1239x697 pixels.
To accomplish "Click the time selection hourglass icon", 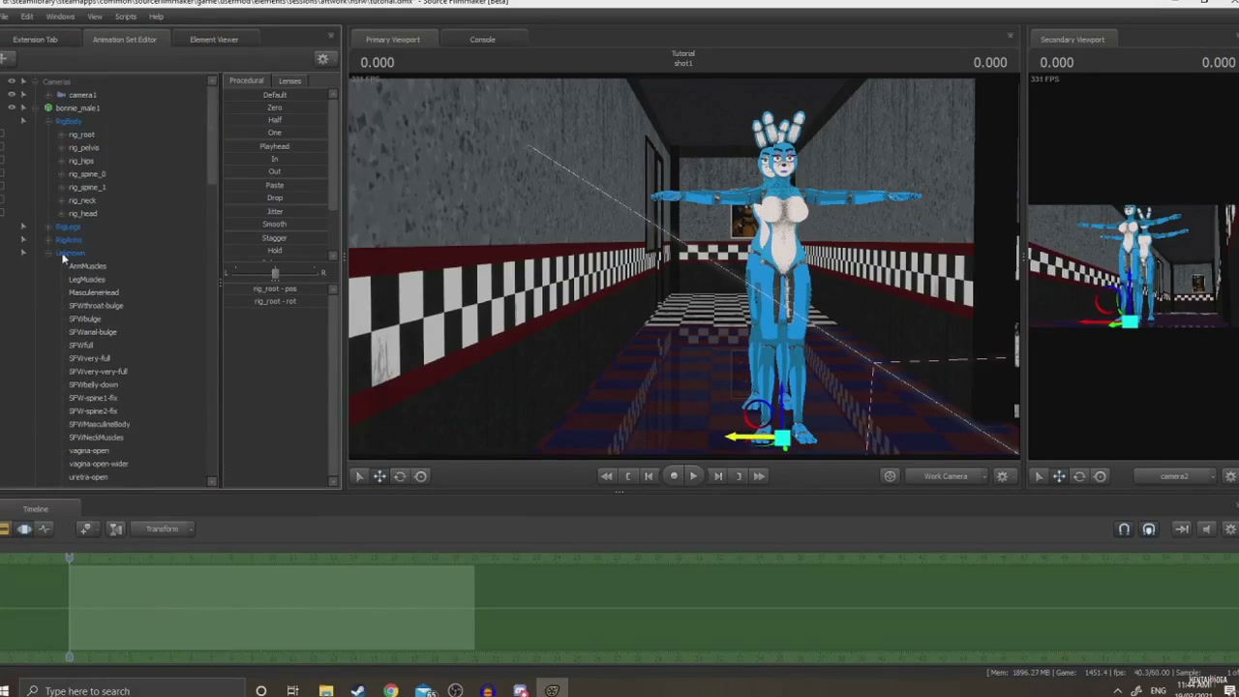I will (115, 529).
